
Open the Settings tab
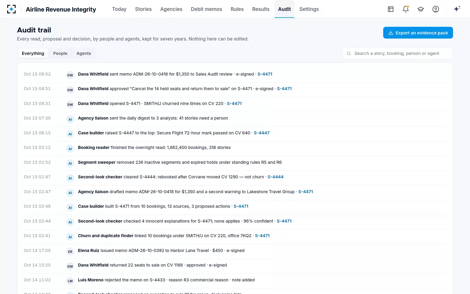309,9
